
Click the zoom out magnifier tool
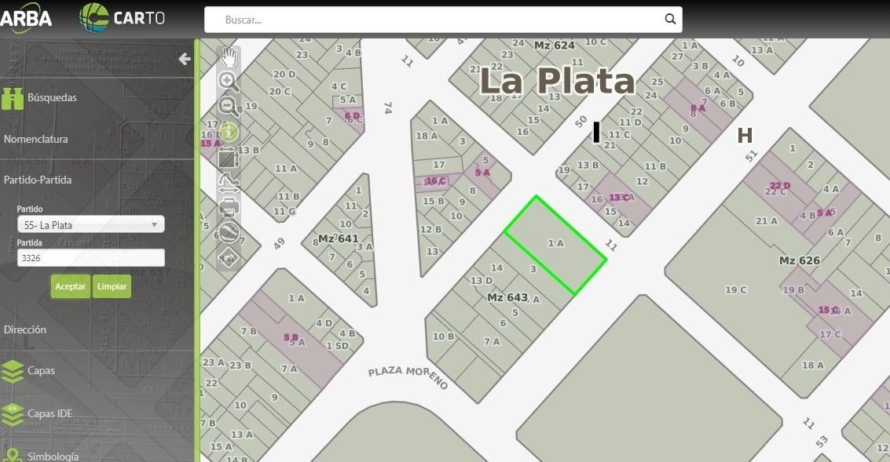point(229,107)
